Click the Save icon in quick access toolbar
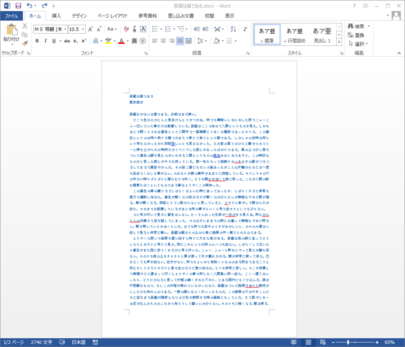405x347 pixels. 18,6
